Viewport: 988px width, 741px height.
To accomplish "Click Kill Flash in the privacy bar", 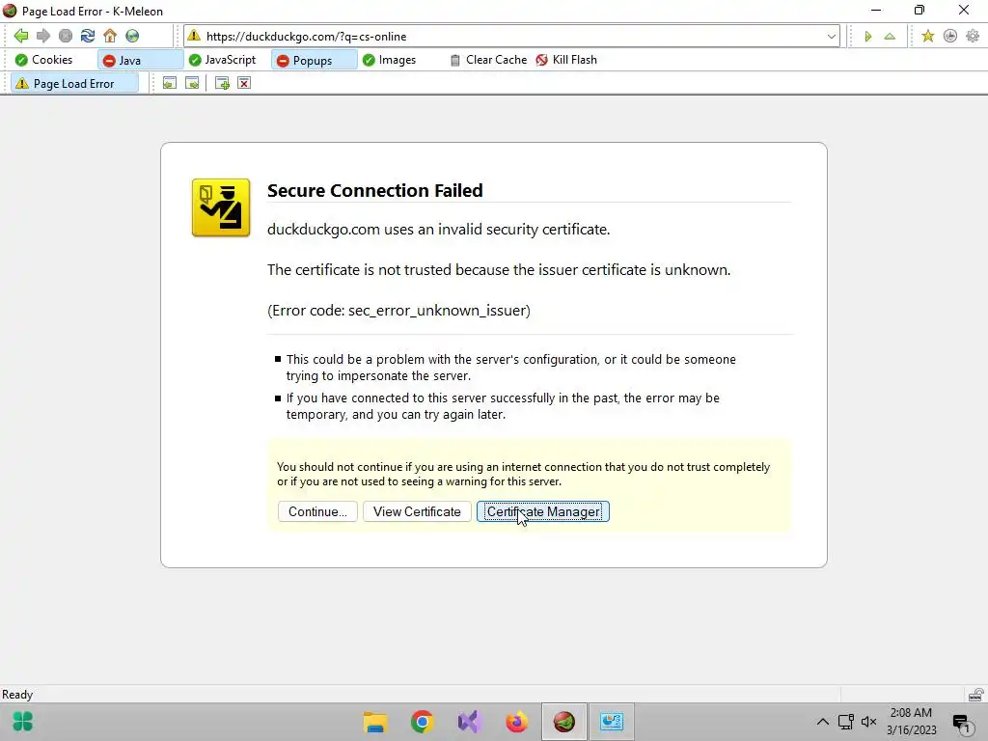I will coord(565,60).
